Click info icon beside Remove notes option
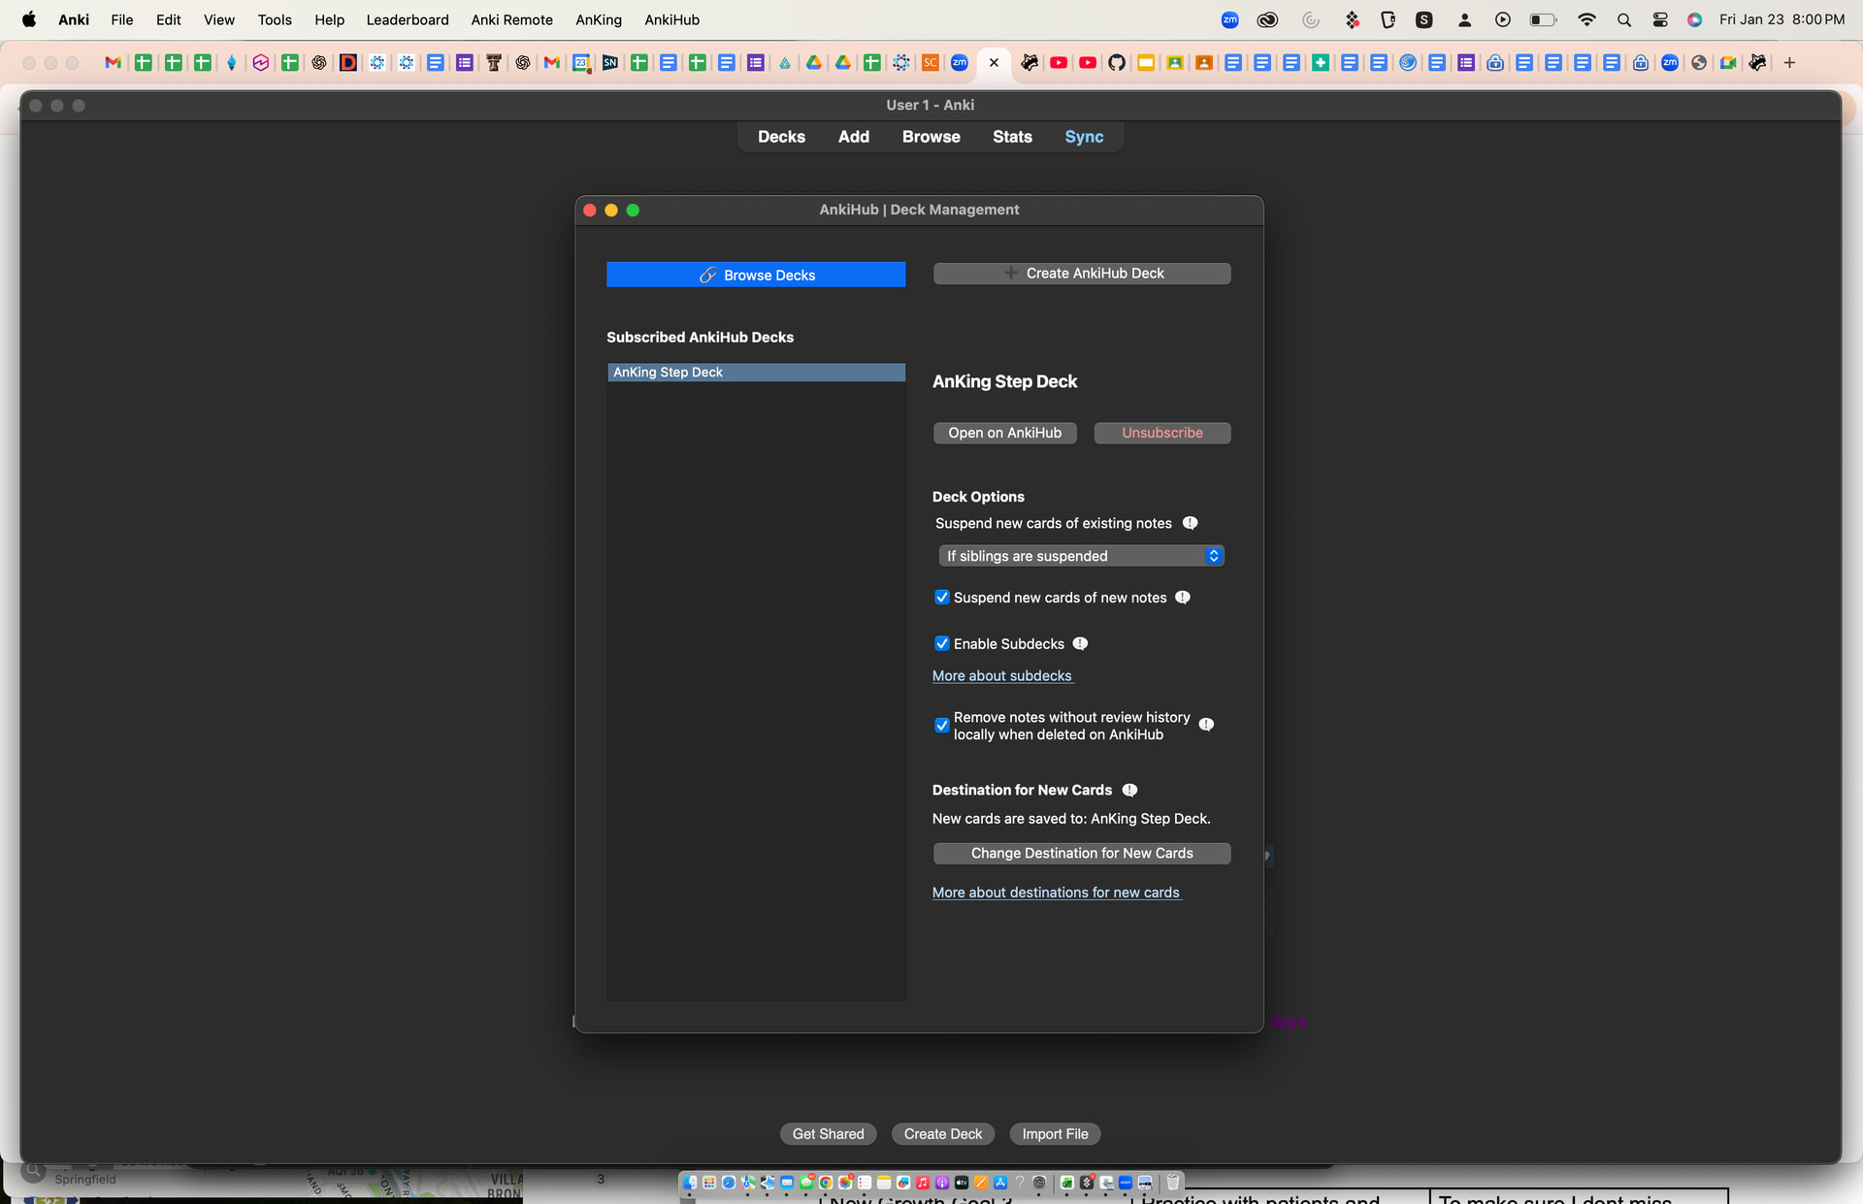Viewport: 1863px width, 1204px height. [1206, 725]
